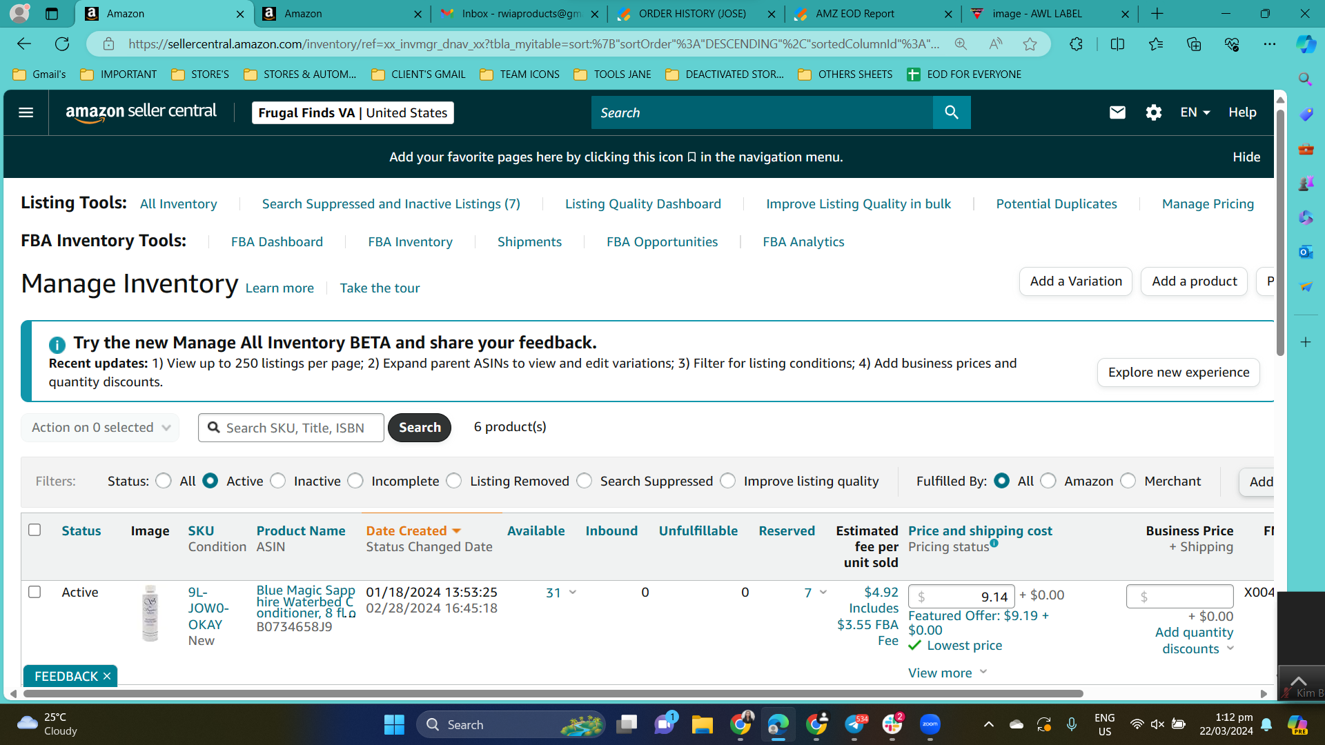This screenshot has width=1325, height=745.
Task: Expand the View more pricing details
Action: click(x=948, y=673)
